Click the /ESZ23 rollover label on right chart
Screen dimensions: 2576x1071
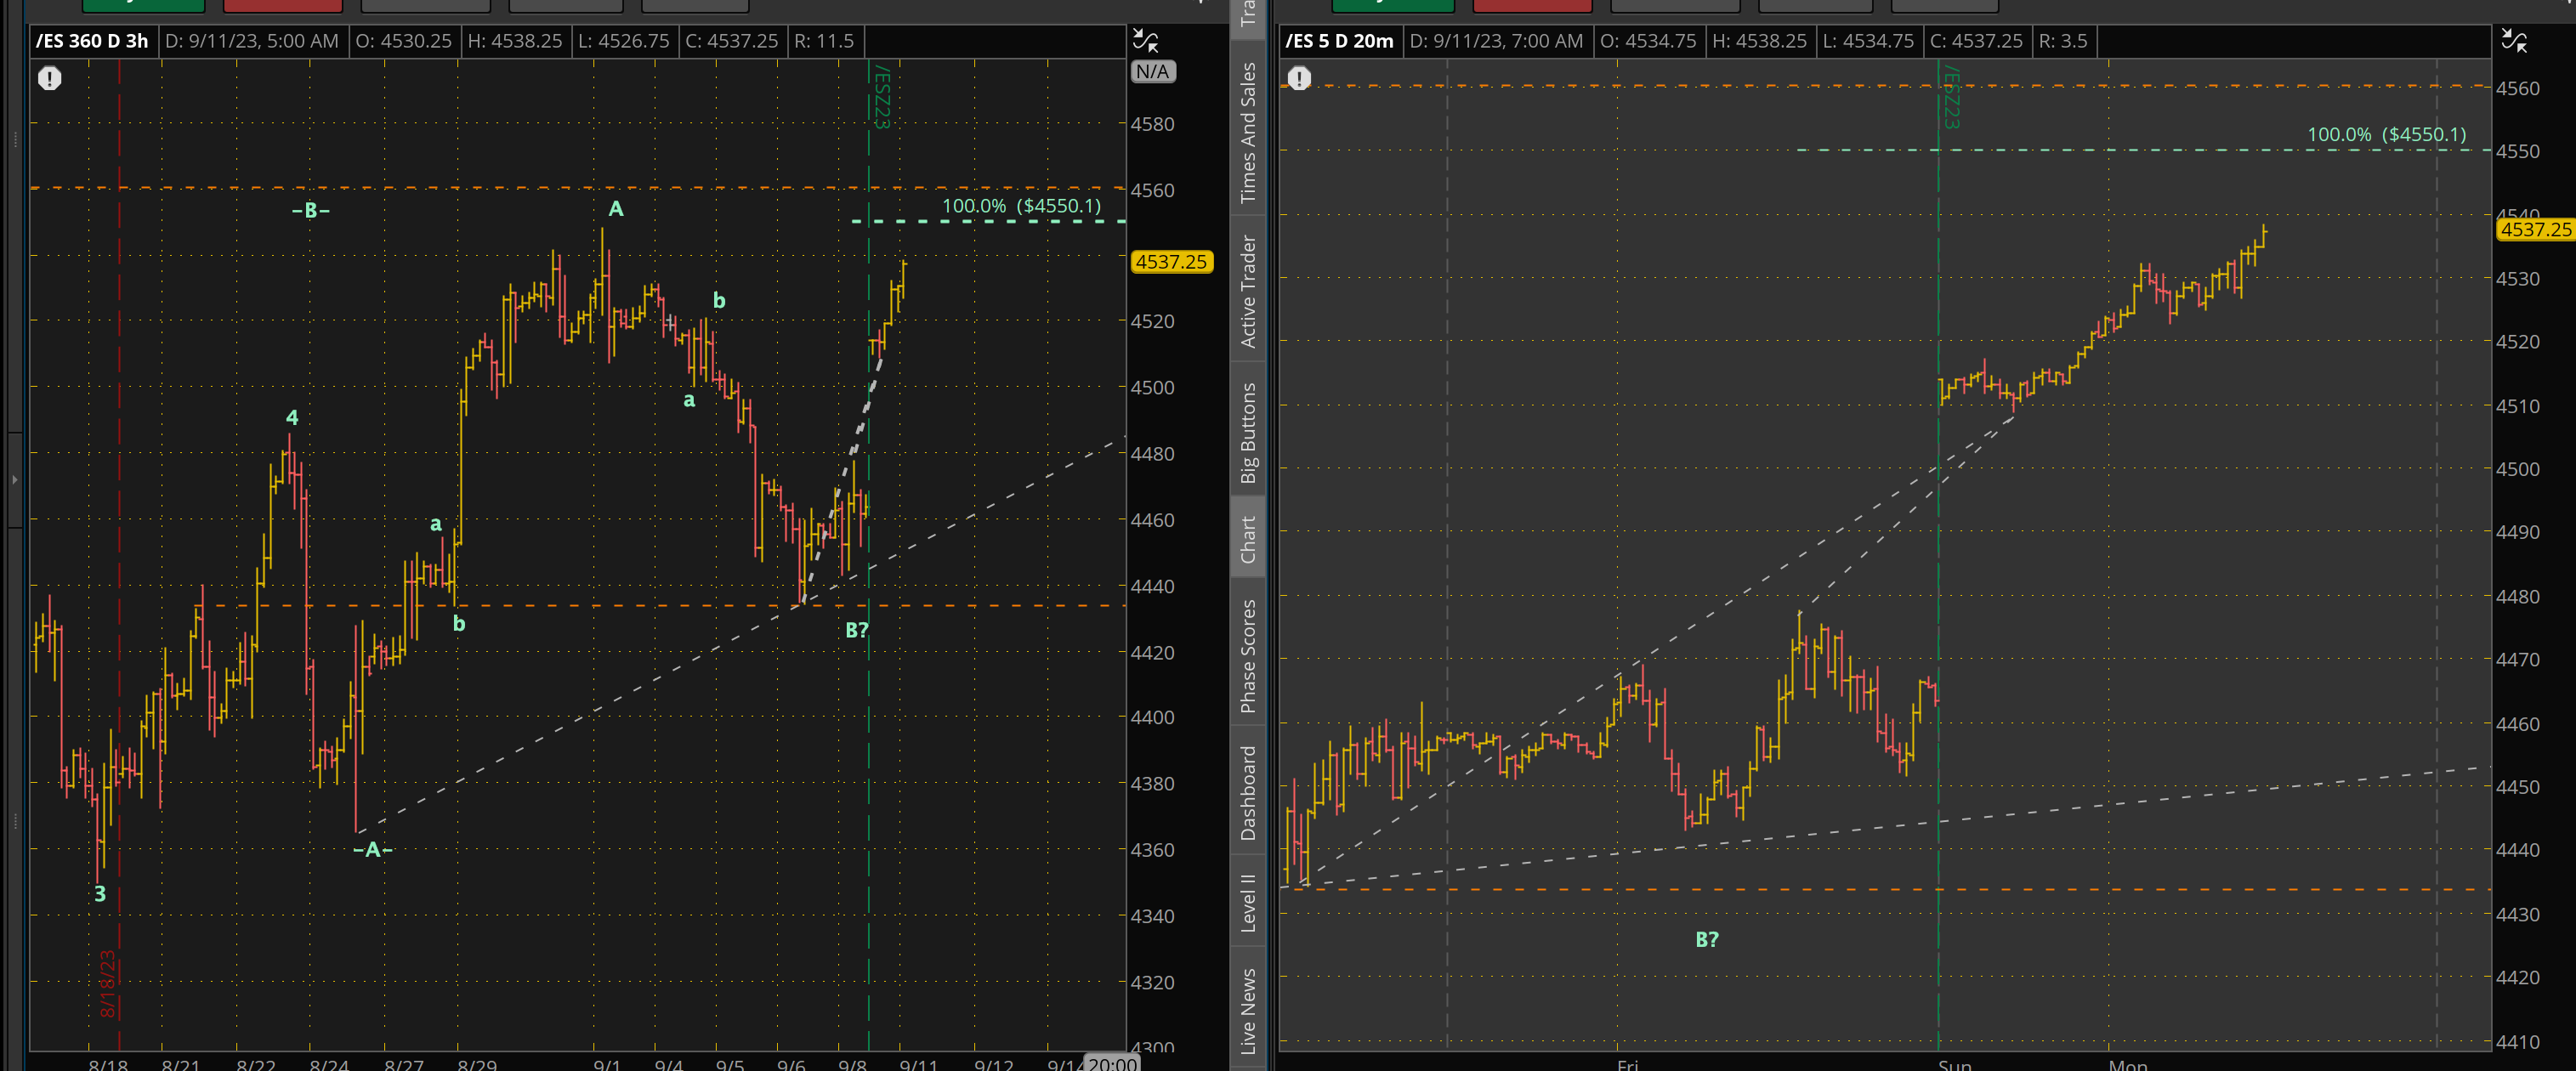coord(1950,97)
